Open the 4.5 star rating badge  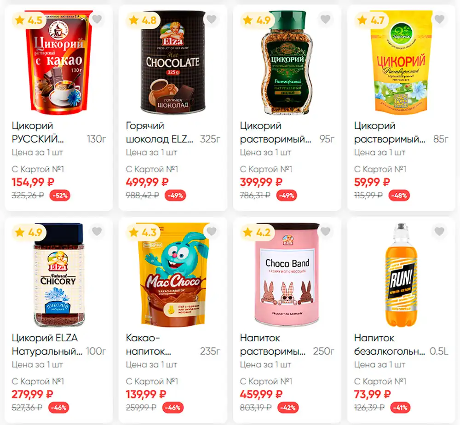click(29, 20)
